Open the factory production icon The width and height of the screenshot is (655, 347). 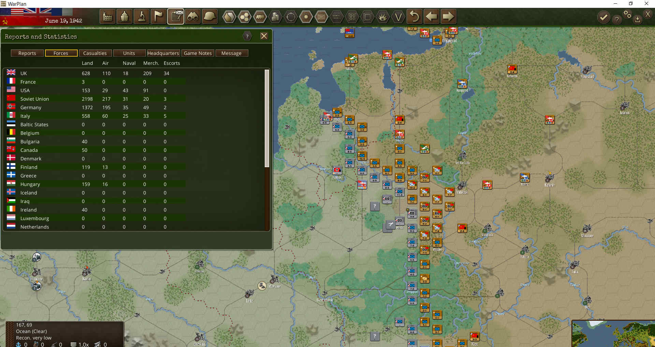(107, 16)
